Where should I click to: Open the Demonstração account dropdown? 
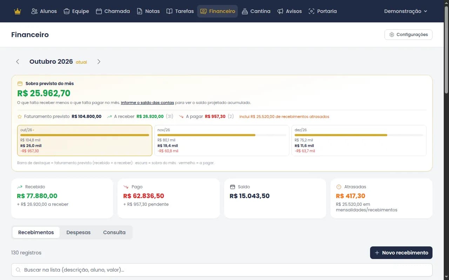click(406, 11)
